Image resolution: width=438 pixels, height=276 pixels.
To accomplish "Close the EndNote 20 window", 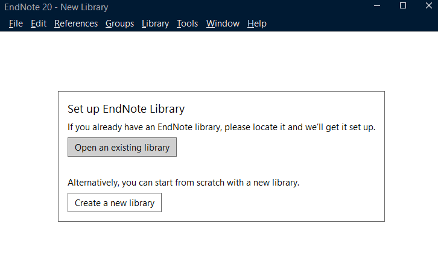I will click(x=430, y=6).
